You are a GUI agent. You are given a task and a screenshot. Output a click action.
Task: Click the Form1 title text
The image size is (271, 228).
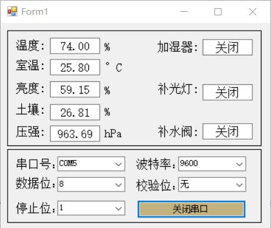tap(35, 12)
